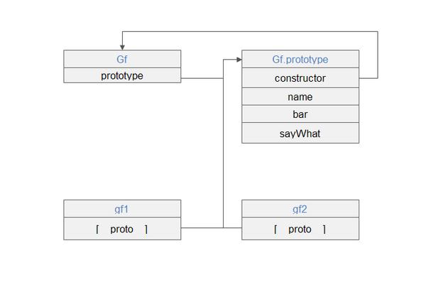Viewport: 426px width, 285px height.
Task: Click the proto cell under gf1
Action: (122, 229)
